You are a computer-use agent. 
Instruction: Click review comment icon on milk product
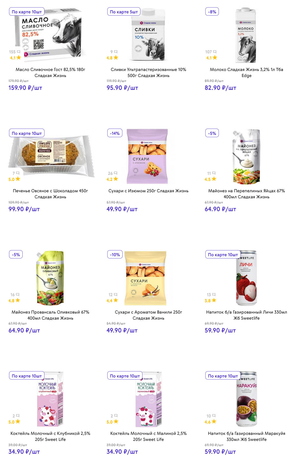coord(215,52)
